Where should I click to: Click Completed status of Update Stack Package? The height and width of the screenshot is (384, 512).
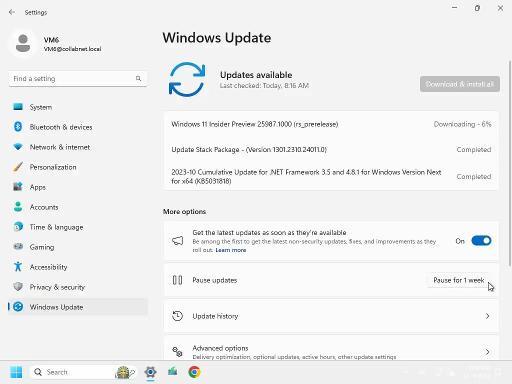pos(474,149)
